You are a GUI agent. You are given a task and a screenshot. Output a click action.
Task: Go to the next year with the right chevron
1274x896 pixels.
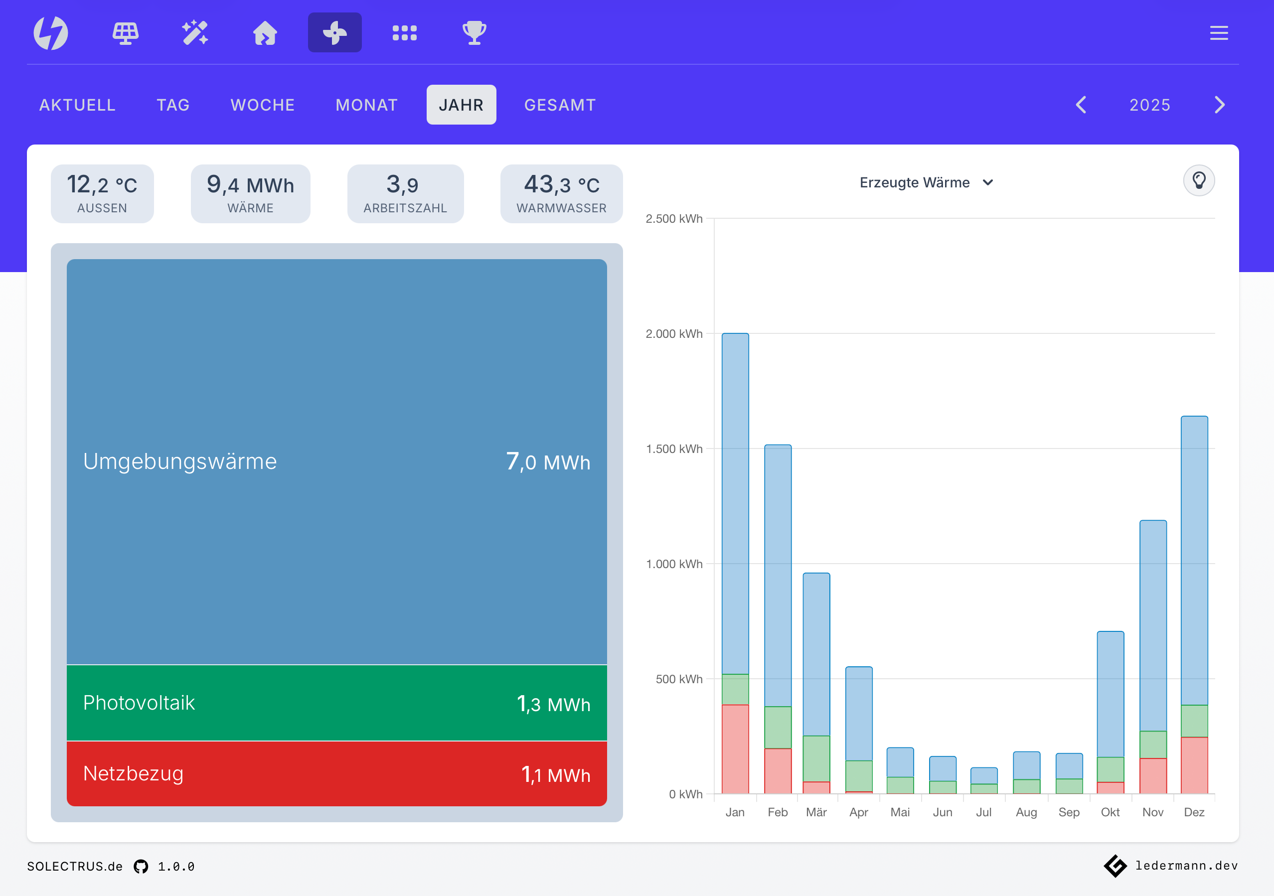pos(1219,104)
